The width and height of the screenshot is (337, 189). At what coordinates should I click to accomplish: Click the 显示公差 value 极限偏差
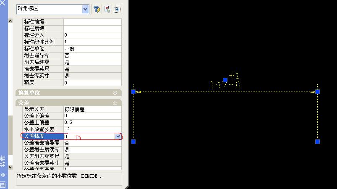point(92,109)
